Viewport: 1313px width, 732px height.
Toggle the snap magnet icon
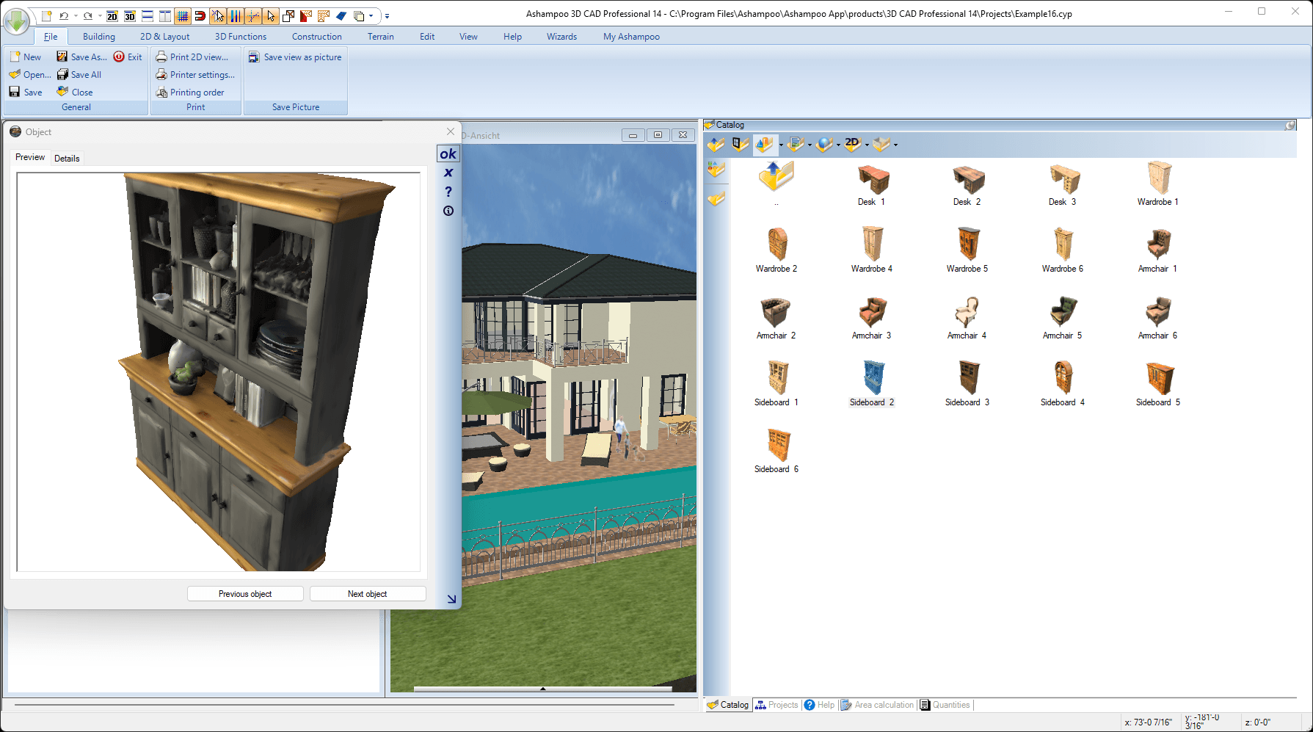200,15
